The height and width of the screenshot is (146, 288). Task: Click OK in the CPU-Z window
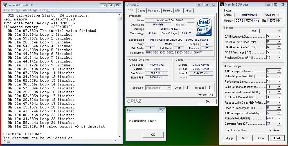[208, 101]
